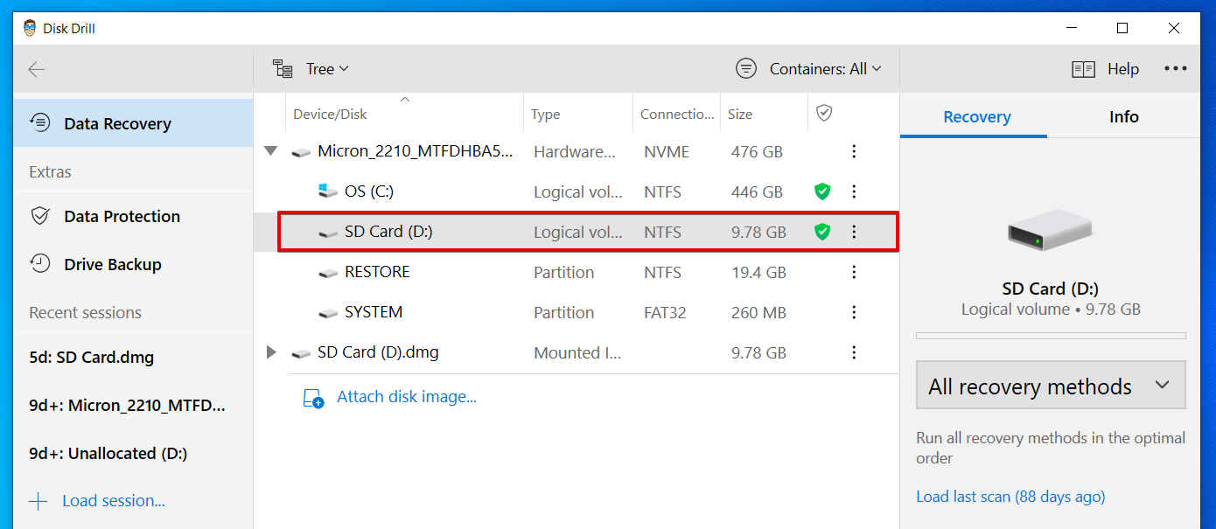
Task: Click the progress bar under SD Card (D:)
Action: [x=1051, y=336]
